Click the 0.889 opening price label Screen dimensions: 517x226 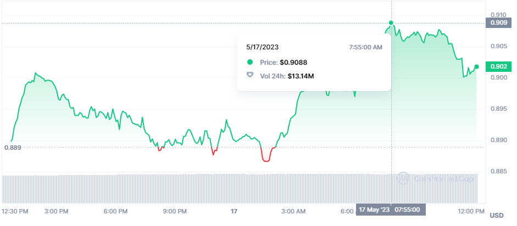tap(13, 148)
